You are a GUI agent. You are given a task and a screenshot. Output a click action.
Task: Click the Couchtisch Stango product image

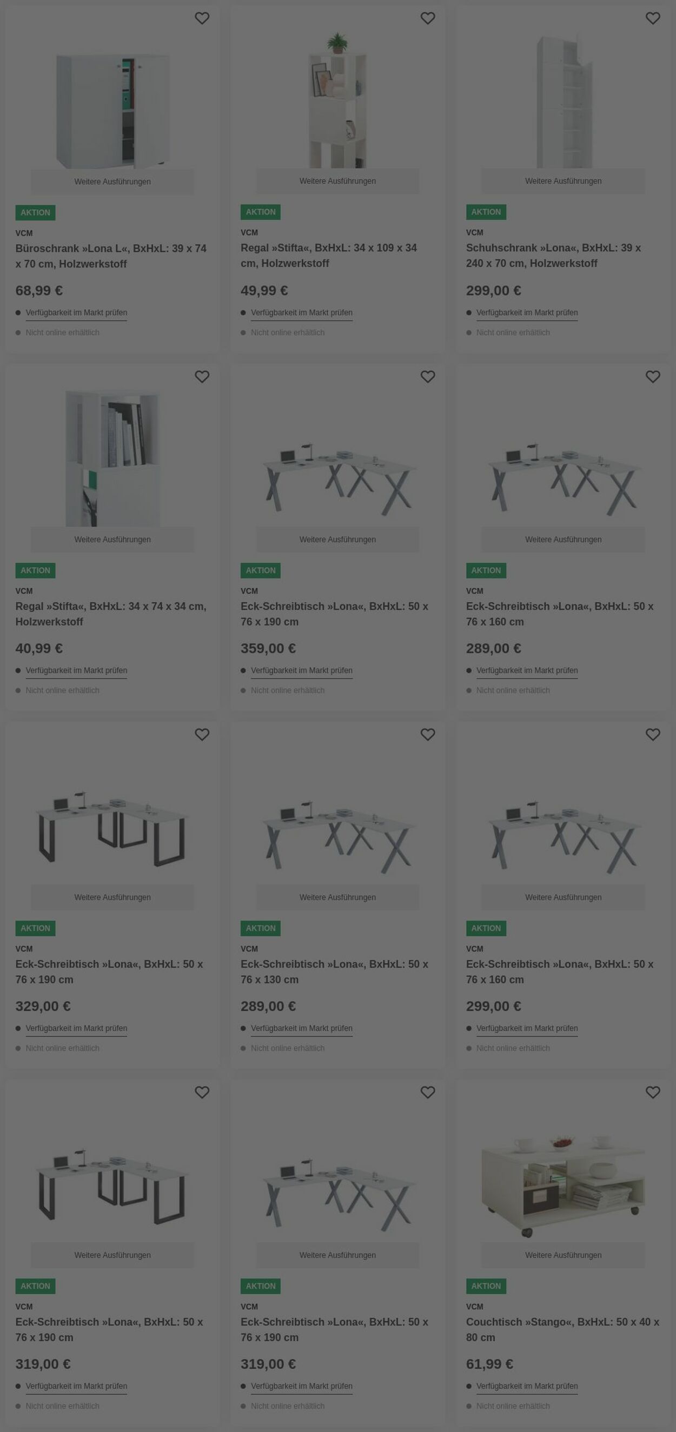point(563,1184)
